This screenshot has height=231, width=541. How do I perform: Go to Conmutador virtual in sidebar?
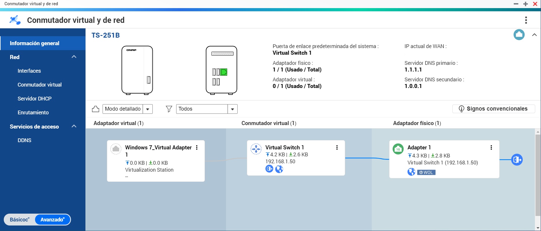pyautogui.click(x=39, y=85)
